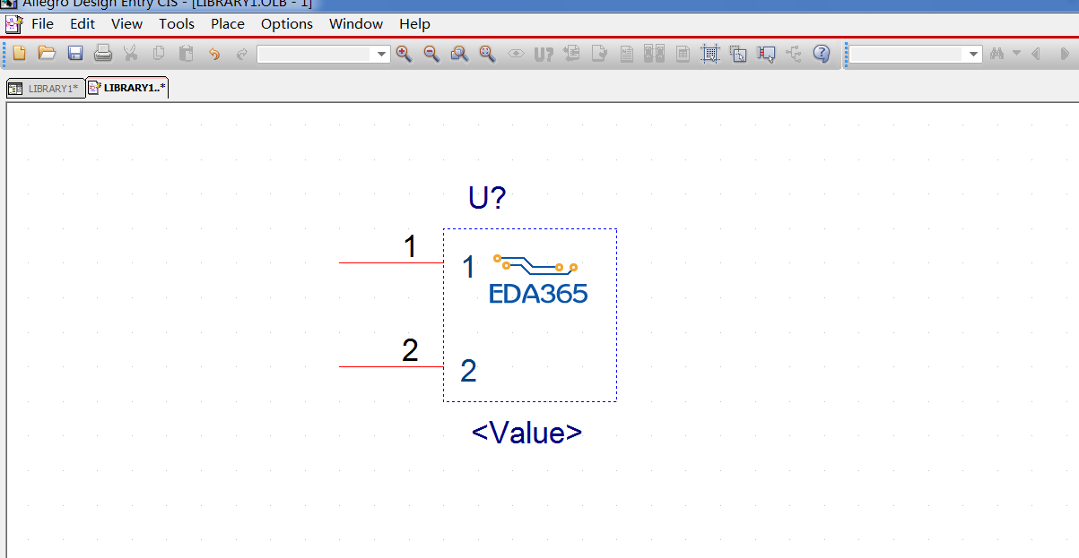Print using the printer icon
This screenshot has height=558, width=1079.
coord(103,54)
